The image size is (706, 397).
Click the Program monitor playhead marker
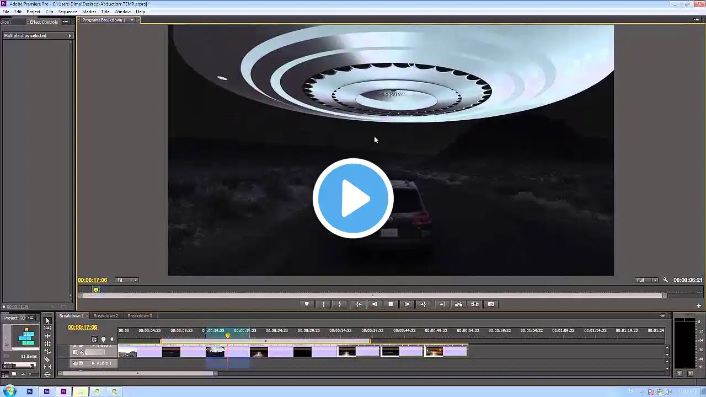point(96,290)
